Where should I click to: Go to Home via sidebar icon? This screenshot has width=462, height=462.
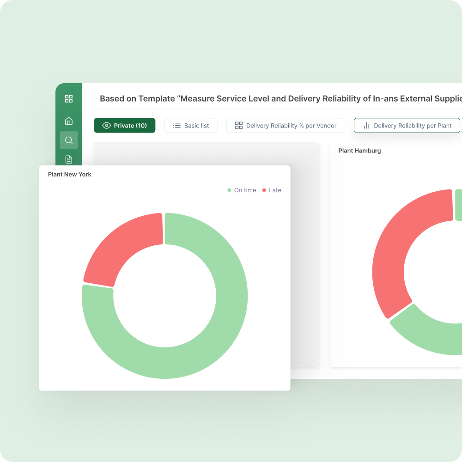click(x=69, y=121)
